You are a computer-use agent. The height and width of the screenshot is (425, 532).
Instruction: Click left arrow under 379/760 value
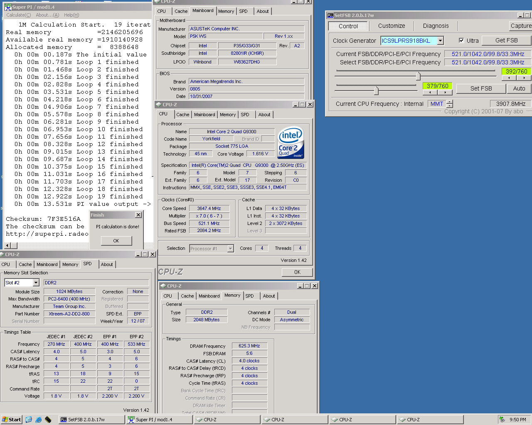tap(430, 92)
